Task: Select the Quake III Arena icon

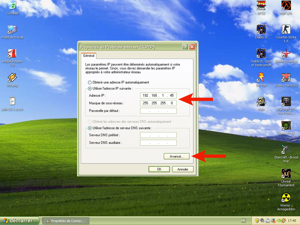Action: click(x=286, y=54)
